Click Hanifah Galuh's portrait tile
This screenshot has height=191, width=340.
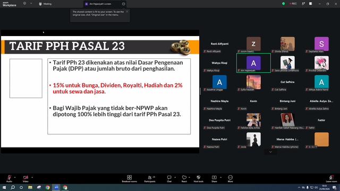(287, 120)
